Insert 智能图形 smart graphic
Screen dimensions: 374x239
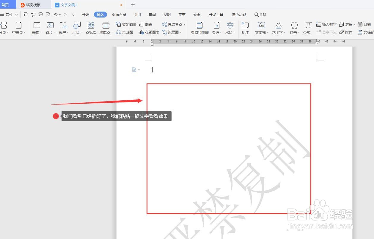[x=126, y=24]
